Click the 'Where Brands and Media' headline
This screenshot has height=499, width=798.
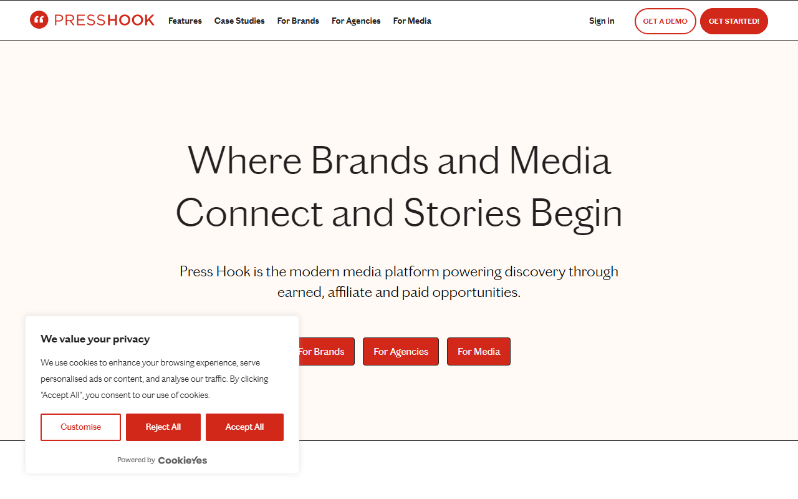[x=399, y=160]
